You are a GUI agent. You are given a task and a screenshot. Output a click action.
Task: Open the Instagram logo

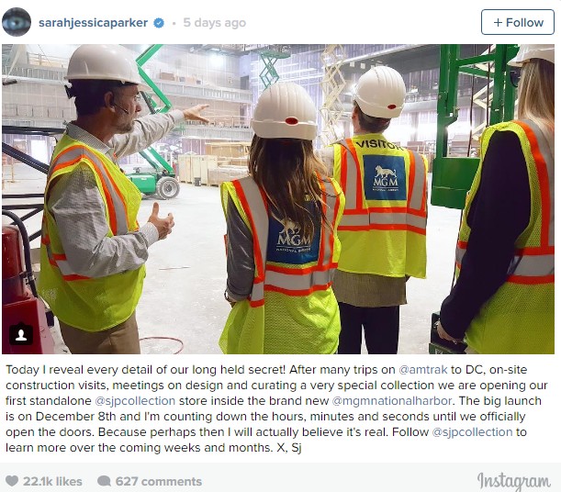click(x=514, y=481)
